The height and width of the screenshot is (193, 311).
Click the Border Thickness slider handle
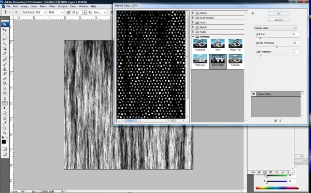click(277, 47)
